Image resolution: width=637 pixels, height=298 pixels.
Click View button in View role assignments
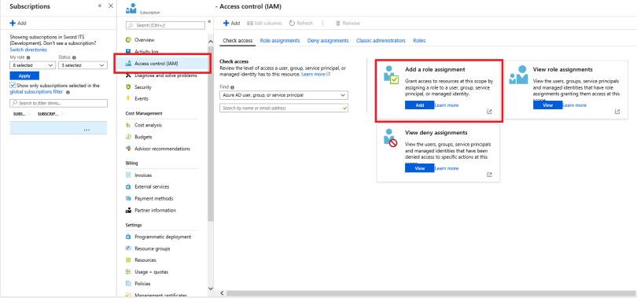click(547, 105)
